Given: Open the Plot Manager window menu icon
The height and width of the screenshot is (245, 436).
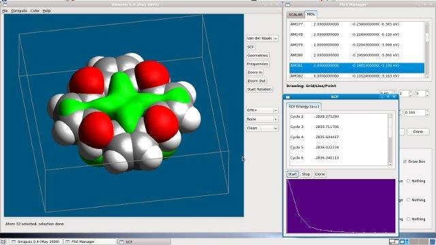Looking at the screenshot, I should click(287, 5).
